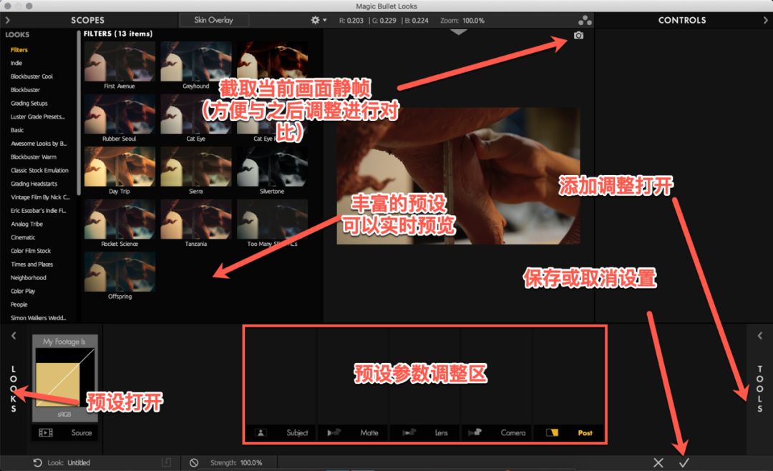Click the save look icon near Untitled
773x471 pixels.
(167, 462)
